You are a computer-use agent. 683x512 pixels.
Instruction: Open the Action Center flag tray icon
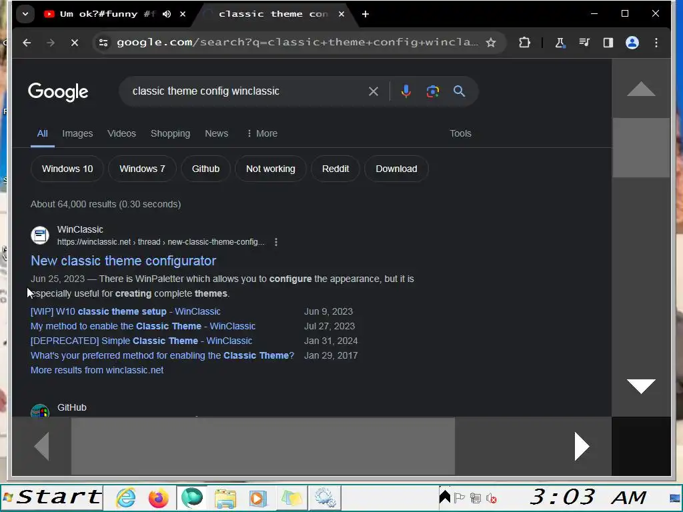[460, 497]
